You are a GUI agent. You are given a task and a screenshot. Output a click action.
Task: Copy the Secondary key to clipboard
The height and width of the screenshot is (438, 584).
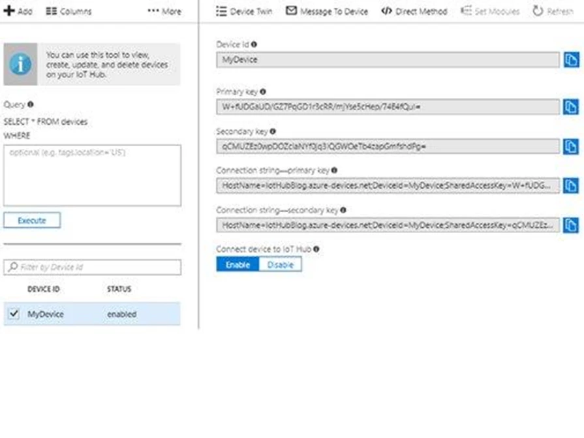pyautogui.click(x=570, y=146)
